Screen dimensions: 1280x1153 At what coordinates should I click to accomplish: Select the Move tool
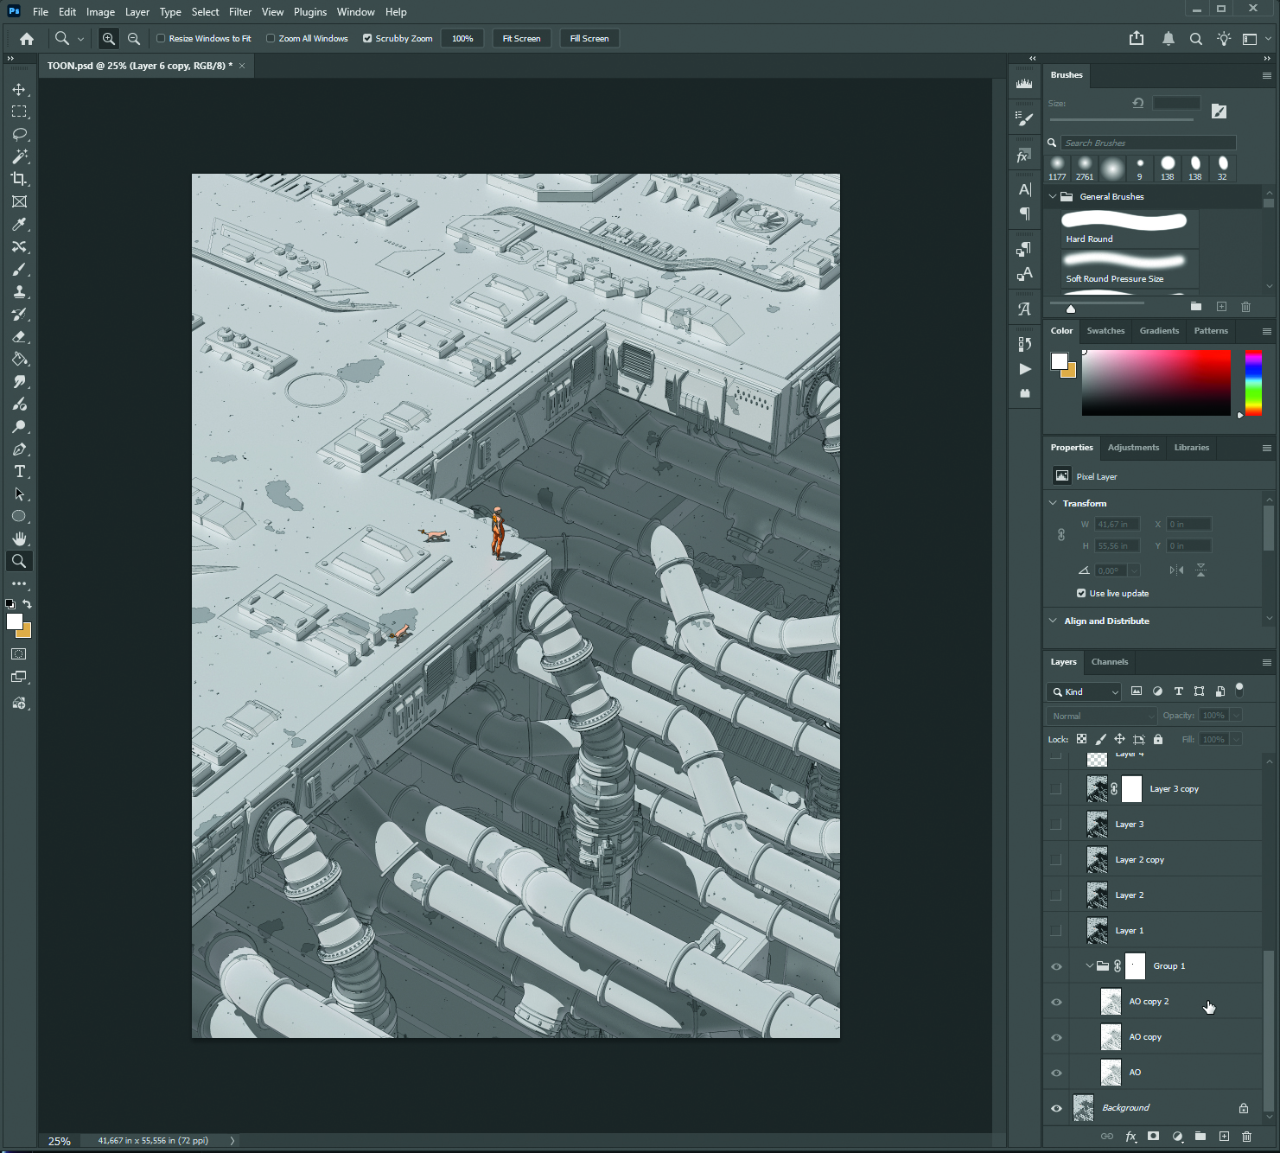19,90
